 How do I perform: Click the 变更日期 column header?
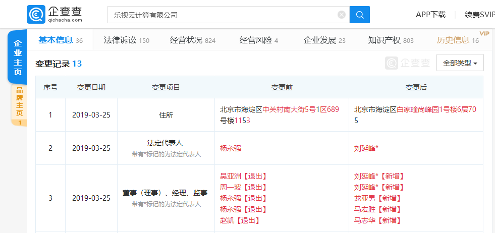(x=91, y=87)
